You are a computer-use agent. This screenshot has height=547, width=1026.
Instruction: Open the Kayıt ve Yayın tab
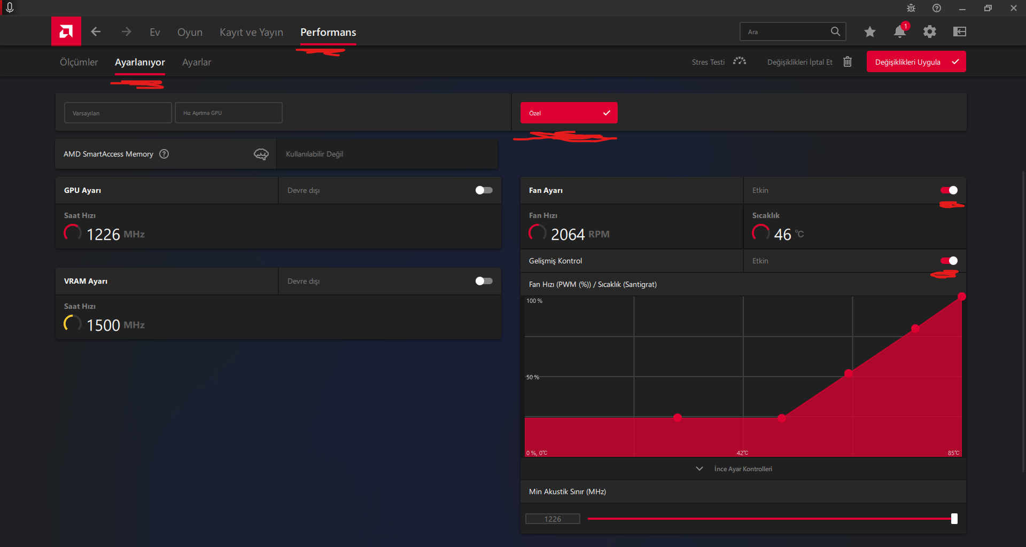(251, 32)
